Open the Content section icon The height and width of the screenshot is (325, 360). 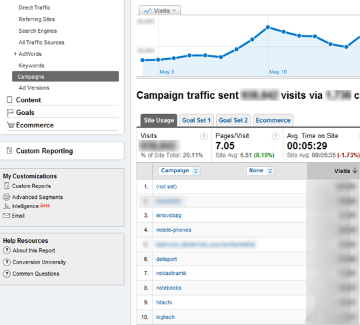(x=9, y=99)
